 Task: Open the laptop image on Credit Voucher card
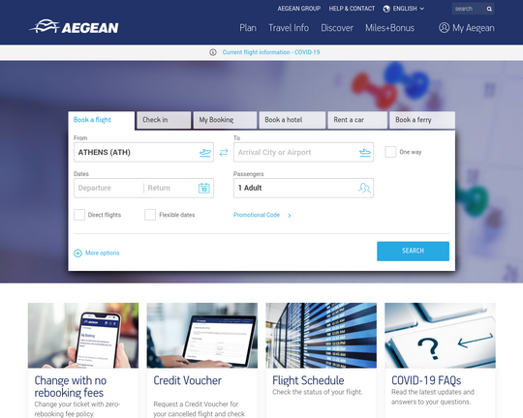(x=202, y=336)
